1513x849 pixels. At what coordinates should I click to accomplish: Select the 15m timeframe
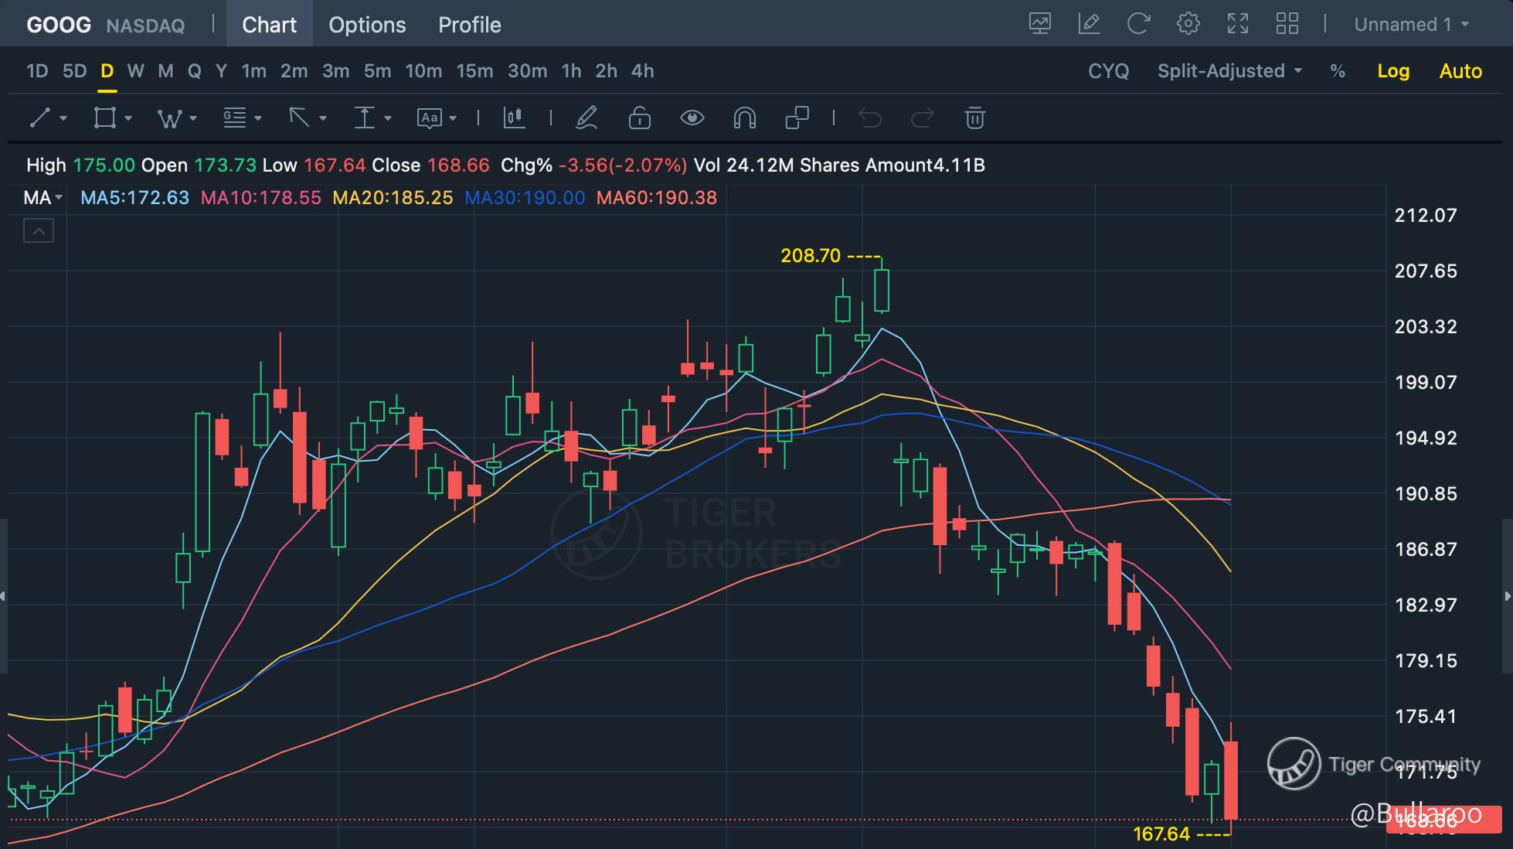pyautogui.click(x=474, y=71)
